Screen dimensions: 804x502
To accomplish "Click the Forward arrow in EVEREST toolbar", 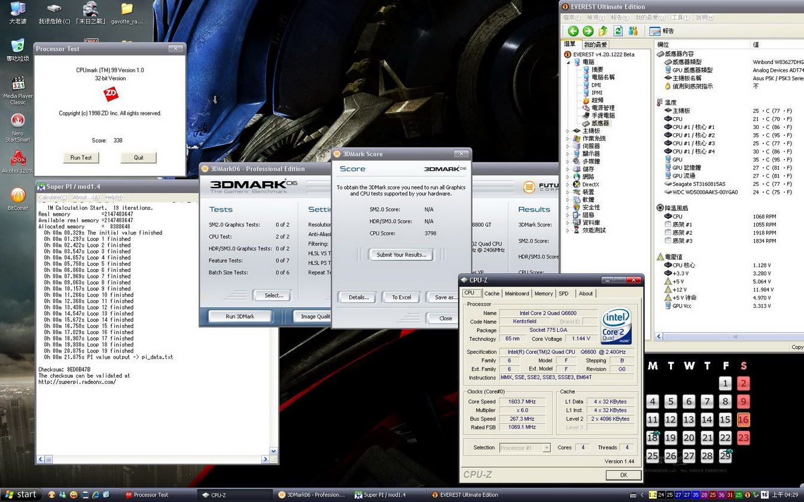I will pos(588,31).
